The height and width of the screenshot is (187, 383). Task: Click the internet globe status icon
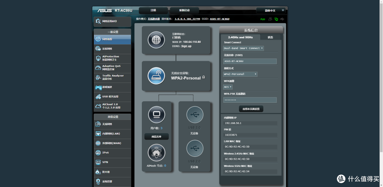point(156,40)
